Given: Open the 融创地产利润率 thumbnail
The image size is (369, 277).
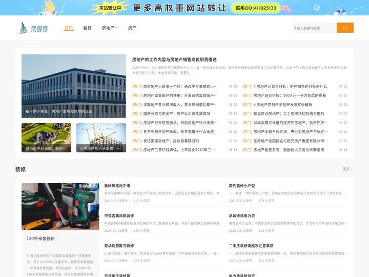Looking at the screenshot, I should tap(46, 137).
